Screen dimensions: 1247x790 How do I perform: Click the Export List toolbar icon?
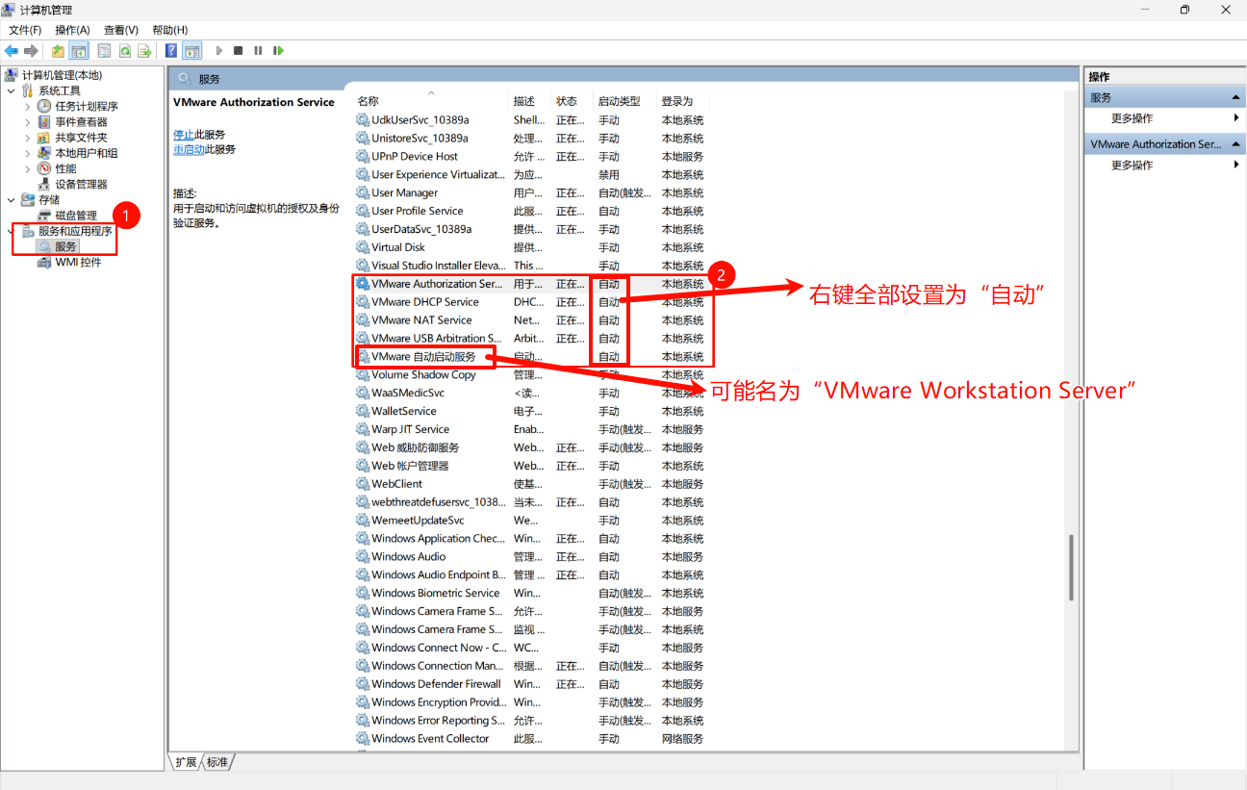[144, 50]
